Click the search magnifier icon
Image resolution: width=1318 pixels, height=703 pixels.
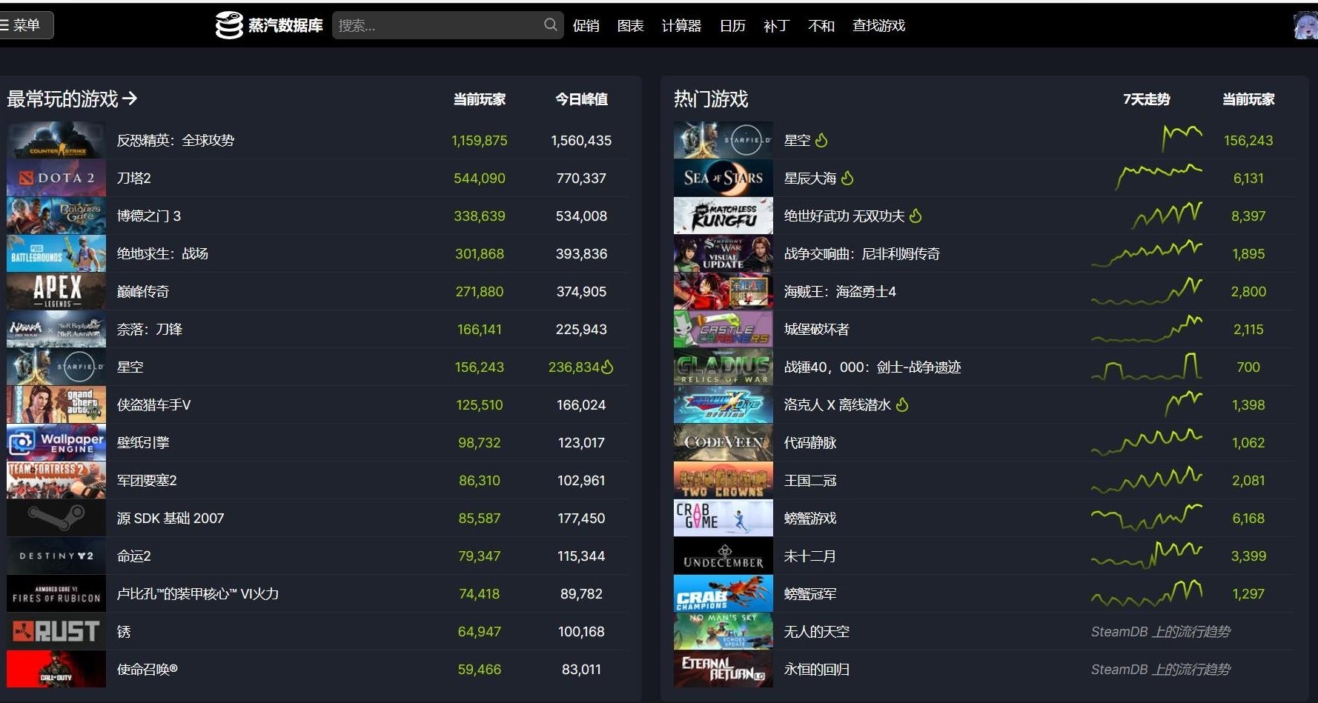[x=550, y=24]
